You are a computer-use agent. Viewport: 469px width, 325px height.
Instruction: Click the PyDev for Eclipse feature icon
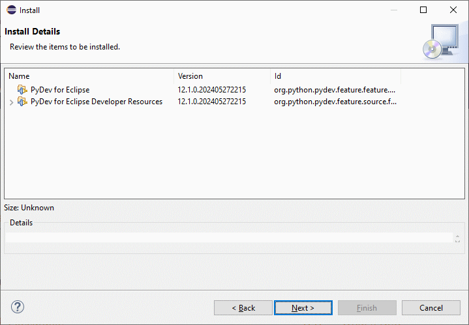(22, 90)
